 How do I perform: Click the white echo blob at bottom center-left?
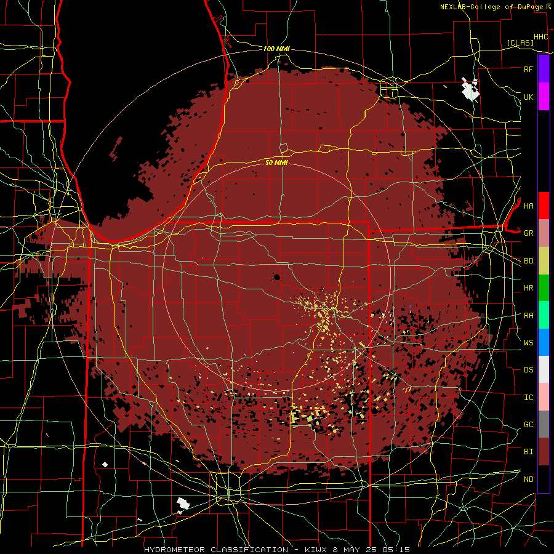182,503
